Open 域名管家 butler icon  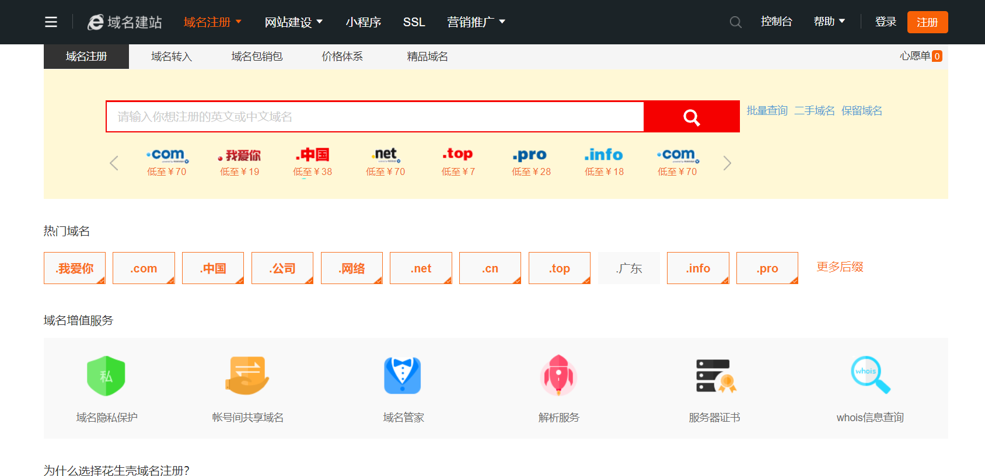403,376
